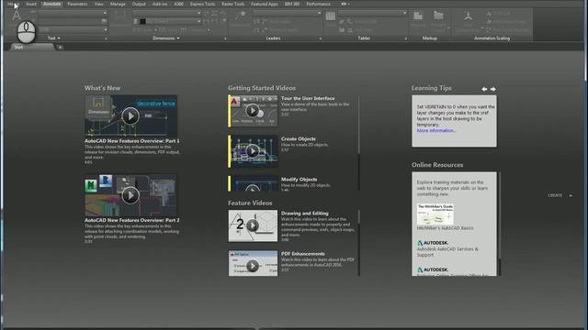Viewport: 588px width, 330px height.
Task: Click the More information link in Learning Tips
Action: tap(435, 130)
